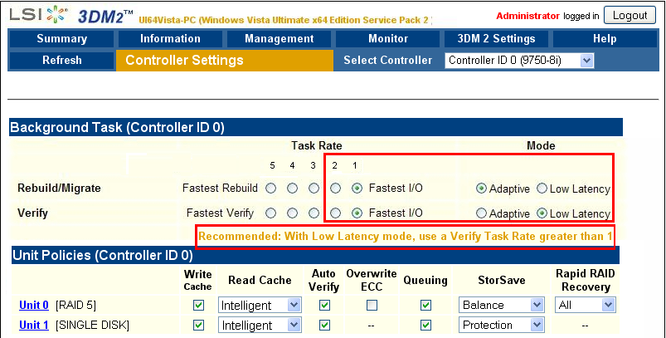
Task: Toggle Auto Verify for Unit 0
Action: click(x=324, y=306)
